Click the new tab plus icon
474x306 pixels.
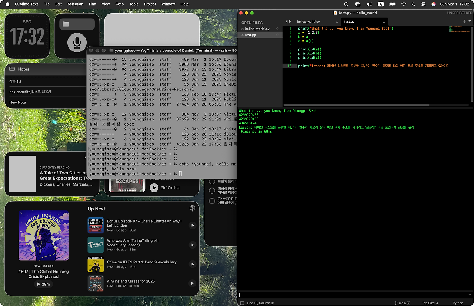464,21
